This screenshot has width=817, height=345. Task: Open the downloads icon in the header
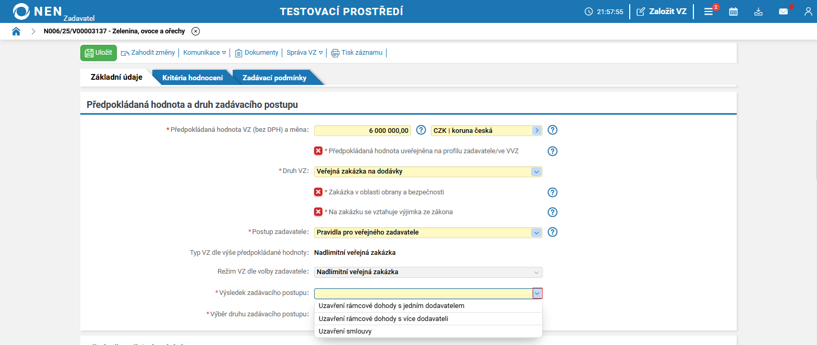(758, 10)
